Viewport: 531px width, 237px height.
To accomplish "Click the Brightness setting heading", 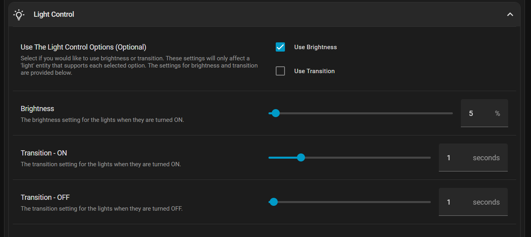I will (37, 109).
